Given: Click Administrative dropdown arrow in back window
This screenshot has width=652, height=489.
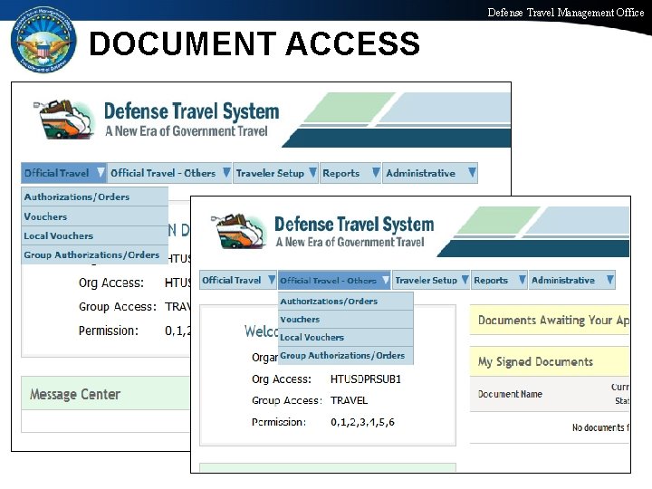Looking at the screenshot, I should 472,172.
